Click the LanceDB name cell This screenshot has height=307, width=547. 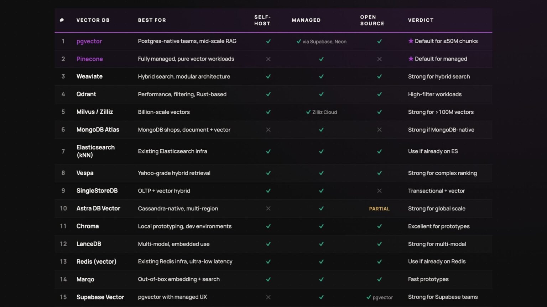pos(89,244)
